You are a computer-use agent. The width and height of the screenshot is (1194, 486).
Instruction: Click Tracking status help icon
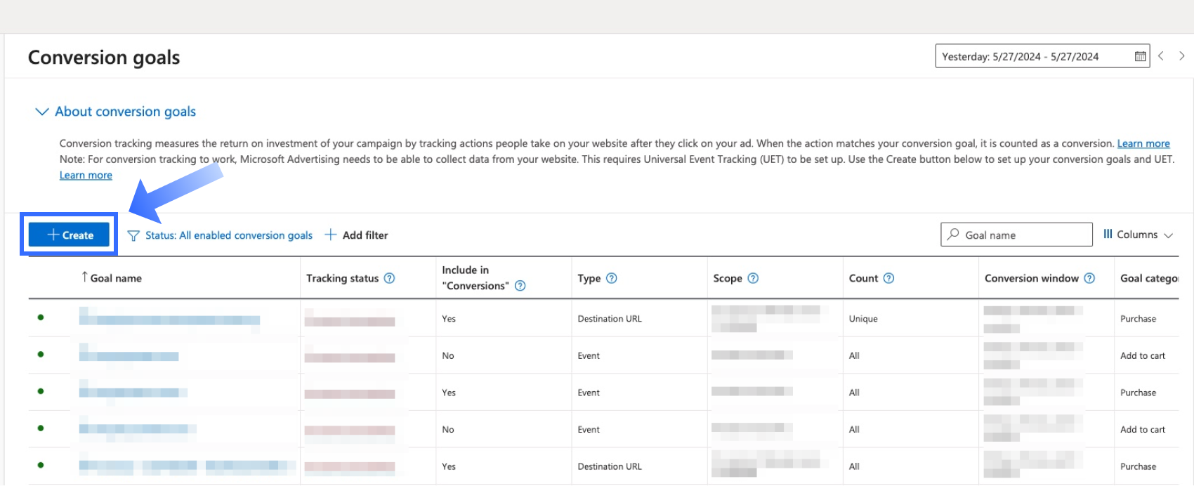pyautogui.click(x=389, y=278)
